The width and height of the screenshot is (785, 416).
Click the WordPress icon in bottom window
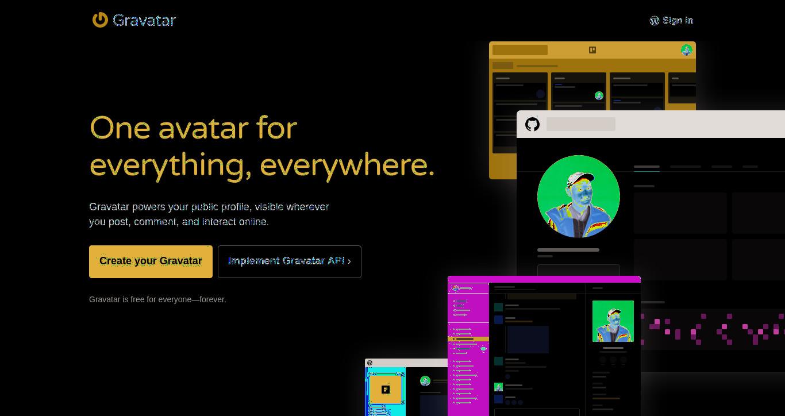point(370,363)
